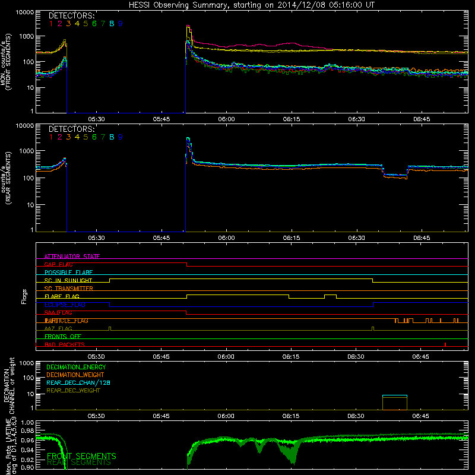Select yellow detector 4 in rear segments legend
Screen dimensions: 475x475
point(77,137)
